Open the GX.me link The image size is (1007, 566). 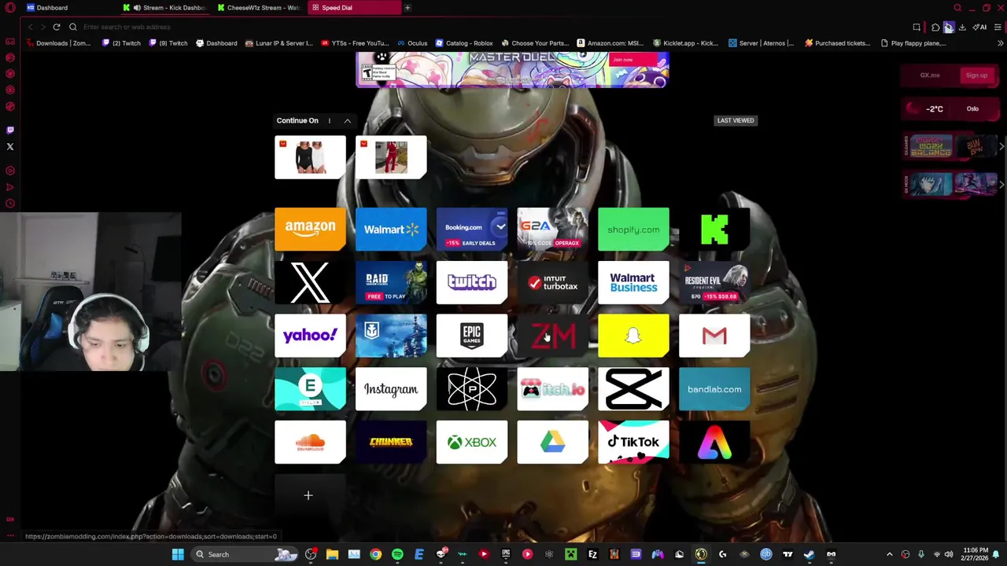point(930,75)
